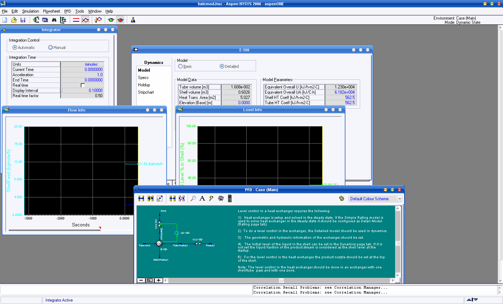Viewport: 503px width, 304px height.
Task: Select Manual integration control
Action: 57,48
